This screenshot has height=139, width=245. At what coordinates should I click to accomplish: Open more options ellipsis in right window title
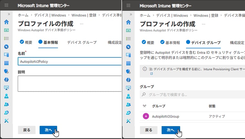[203, 24]
